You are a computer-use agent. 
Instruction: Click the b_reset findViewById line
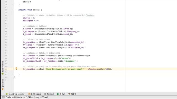point(48,34)
